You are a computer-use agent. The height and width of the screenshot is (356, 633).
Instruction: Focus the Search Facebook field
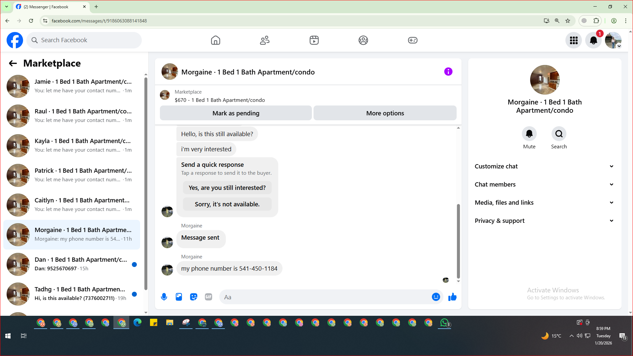coord(84,40)
